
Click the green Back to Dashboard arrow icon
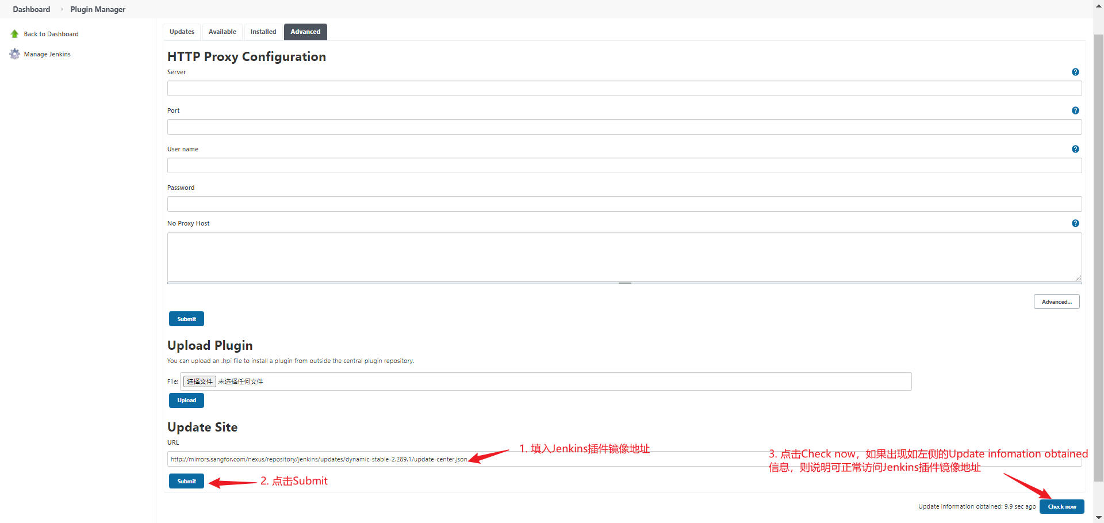click(15, 34)
